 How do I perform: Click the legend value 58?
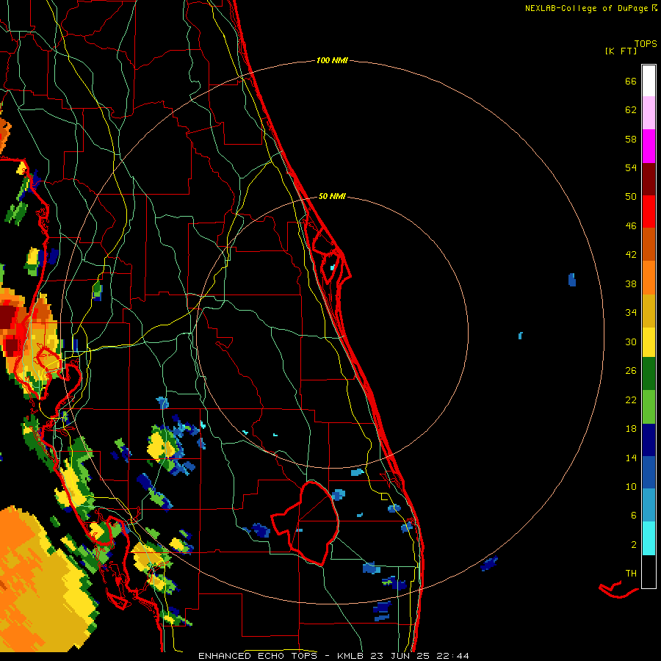click(x=631, y=139)
